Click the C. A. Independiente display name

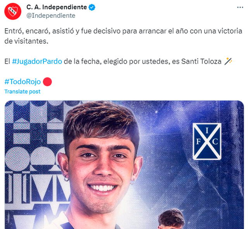click(57, 7)
